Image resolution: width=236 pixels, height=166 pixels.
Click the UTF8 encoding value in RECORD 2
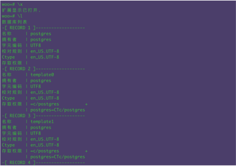click(36, 86)
